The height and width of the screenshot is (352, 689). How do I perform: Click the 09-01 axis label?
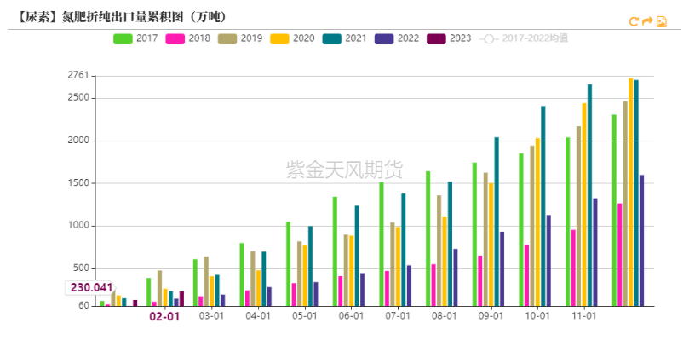coord(491,316)
